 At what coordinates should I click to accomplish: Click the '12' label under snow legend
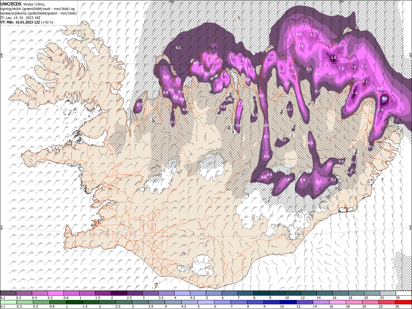[303, 298]
